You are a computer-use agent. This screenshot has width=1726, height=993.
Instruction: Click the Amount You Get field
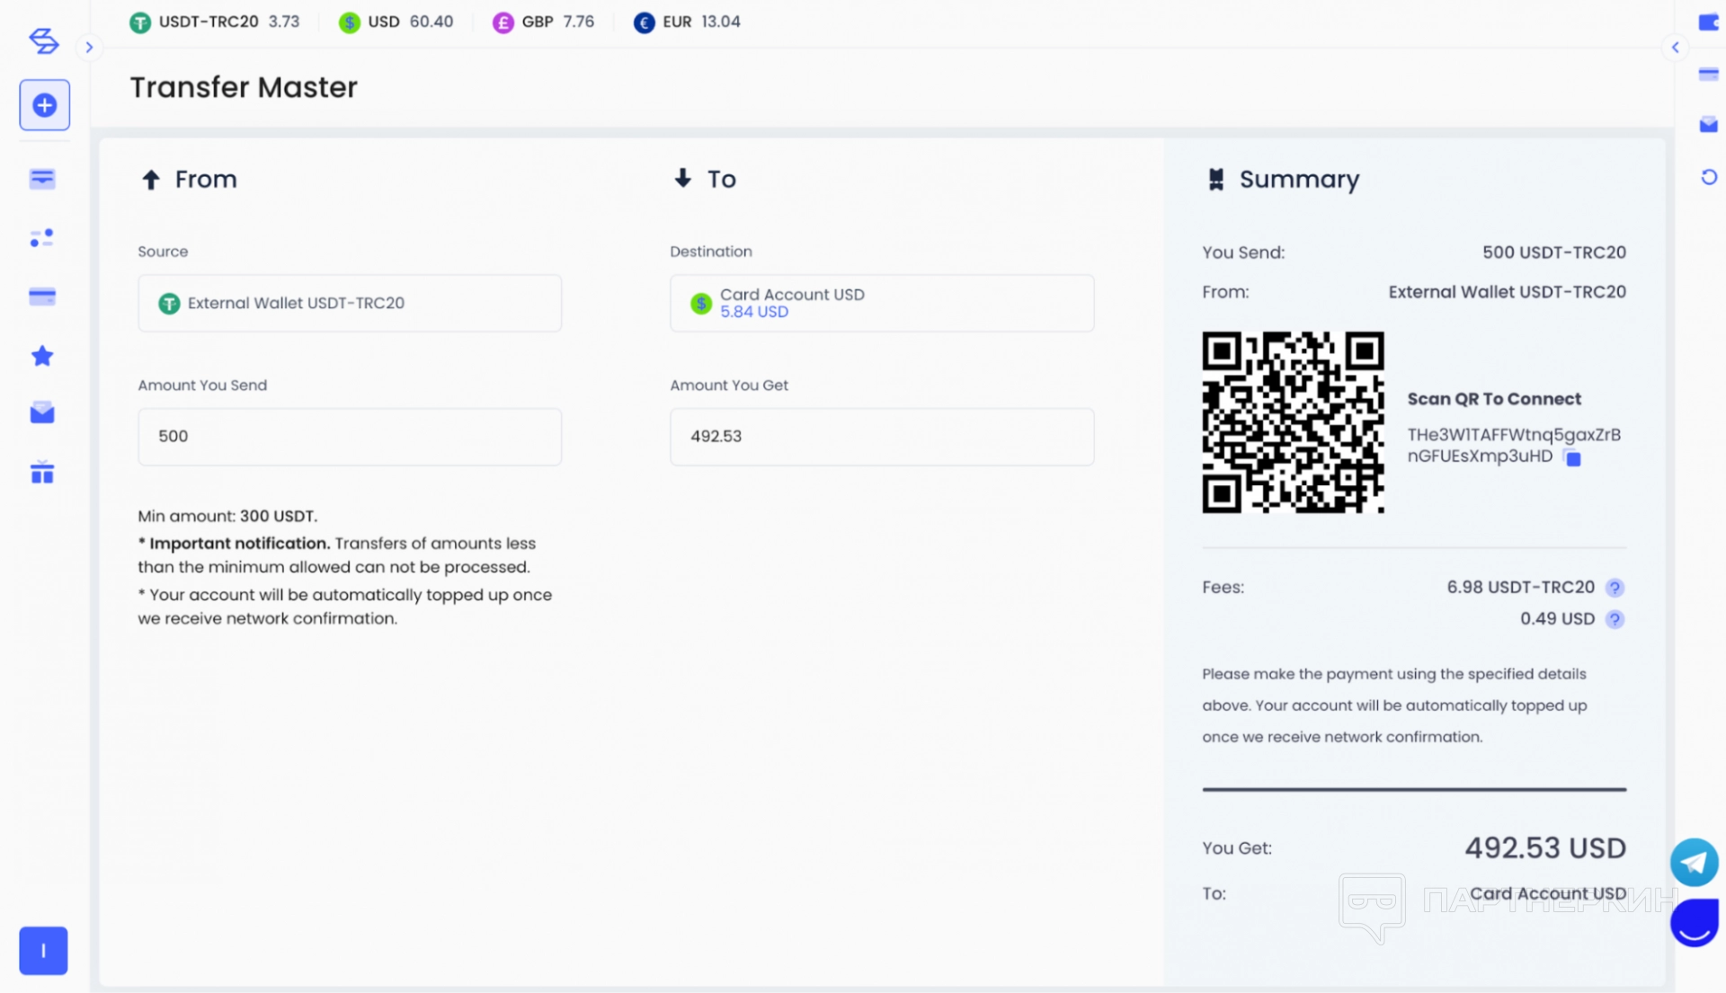coord(881,437)
